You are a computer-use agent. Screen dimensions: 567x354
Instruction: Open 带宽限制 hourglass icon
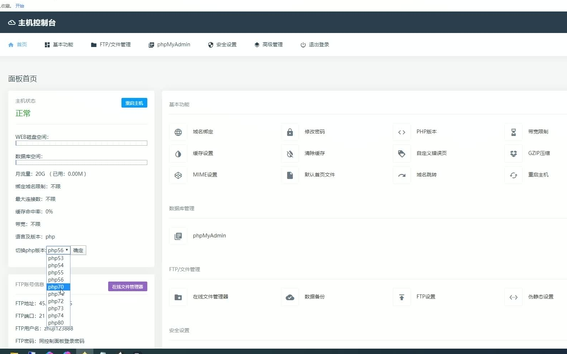pyautogui.click(x=513, y=132)
